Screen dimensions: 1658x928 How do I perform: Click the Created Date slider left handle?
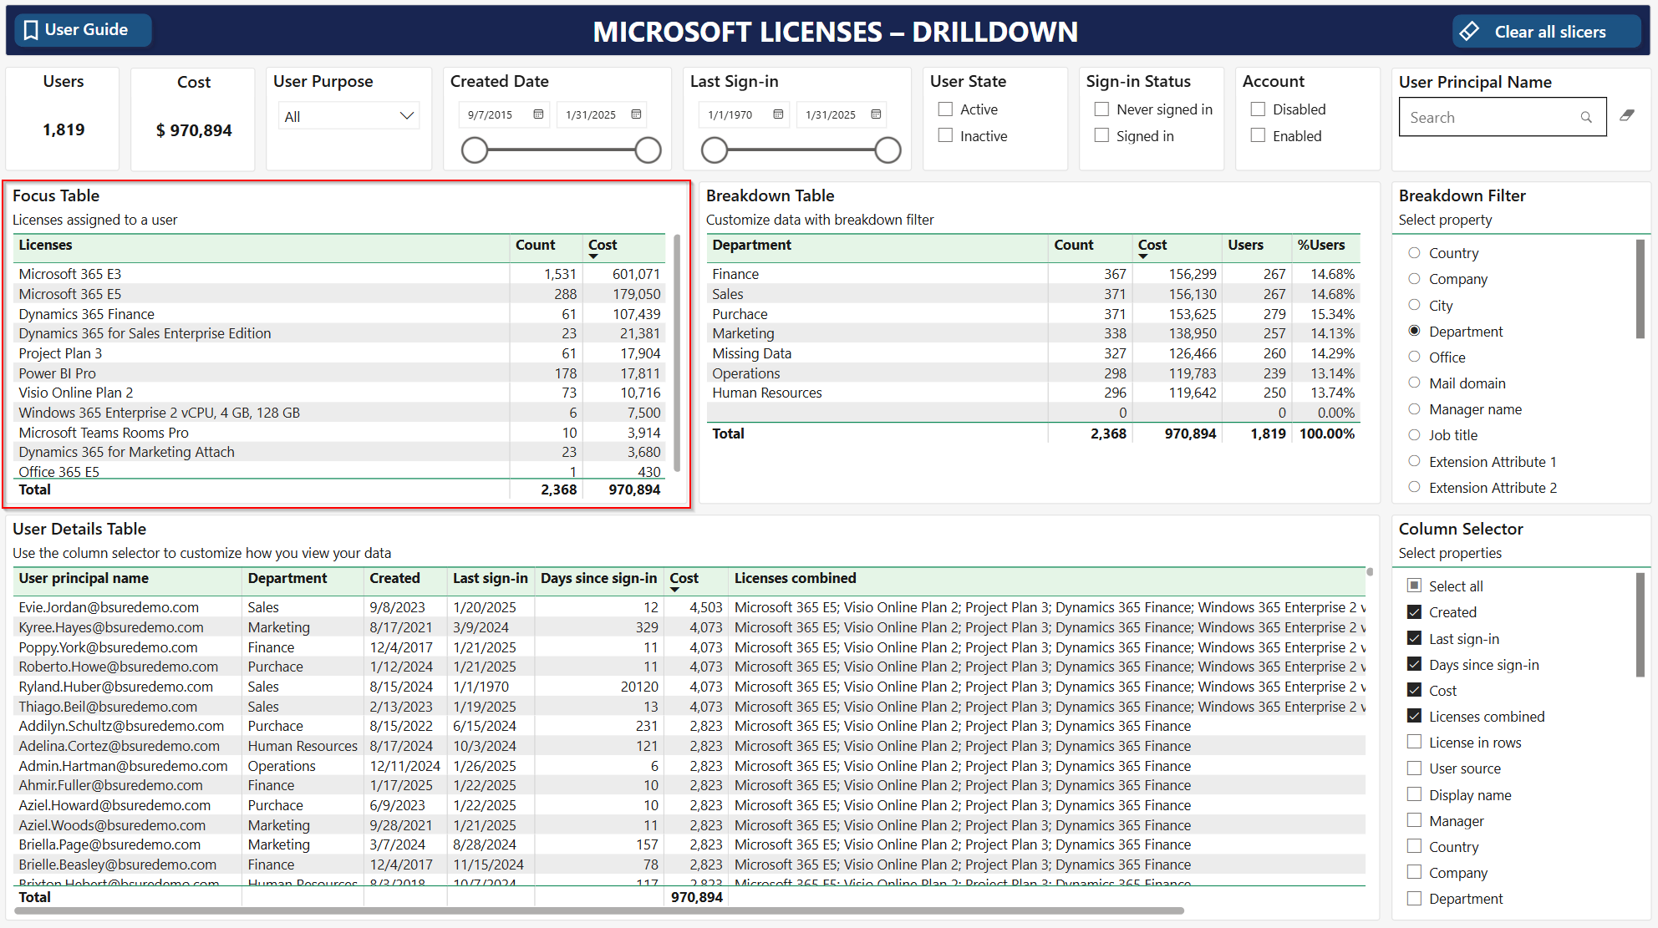tap(475, 150)
